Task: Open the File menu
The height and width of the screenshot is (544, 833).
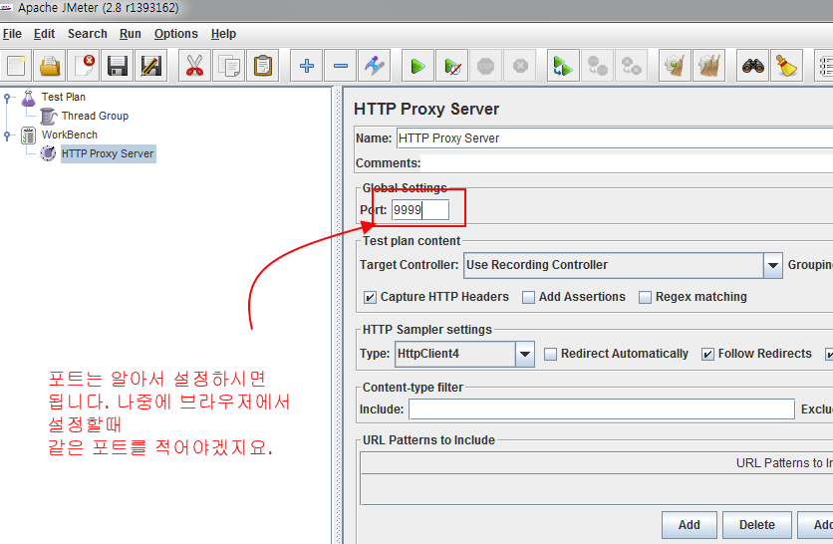Action: click(12, 34)
